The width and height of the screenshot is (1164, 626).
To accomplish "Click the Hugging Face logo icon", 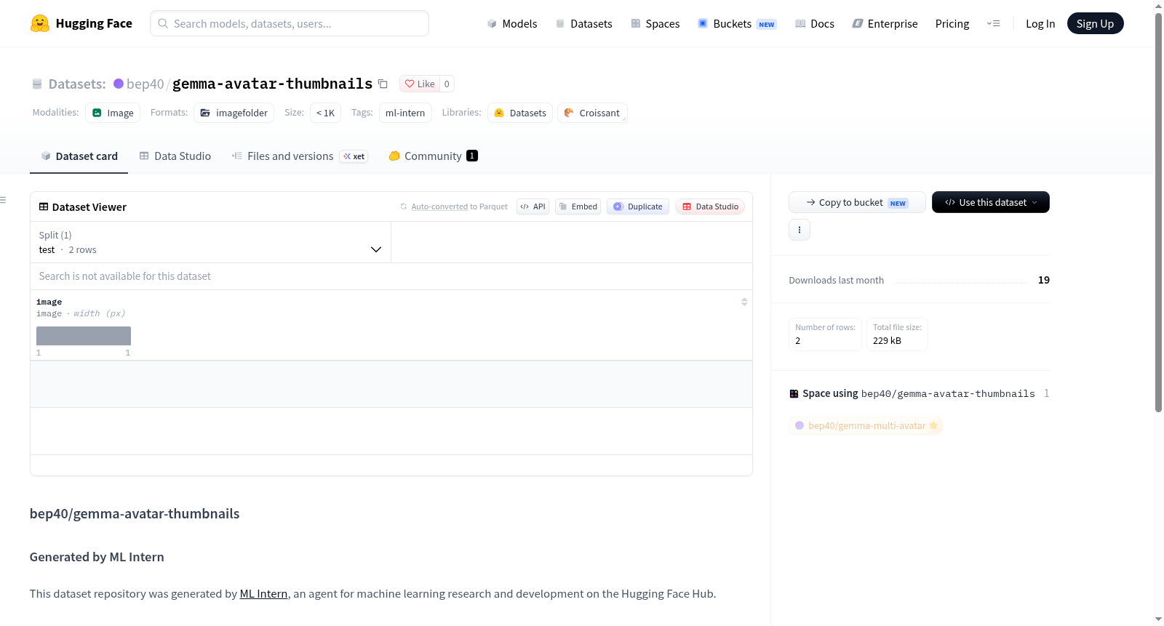I will click(x=40, y=23).
